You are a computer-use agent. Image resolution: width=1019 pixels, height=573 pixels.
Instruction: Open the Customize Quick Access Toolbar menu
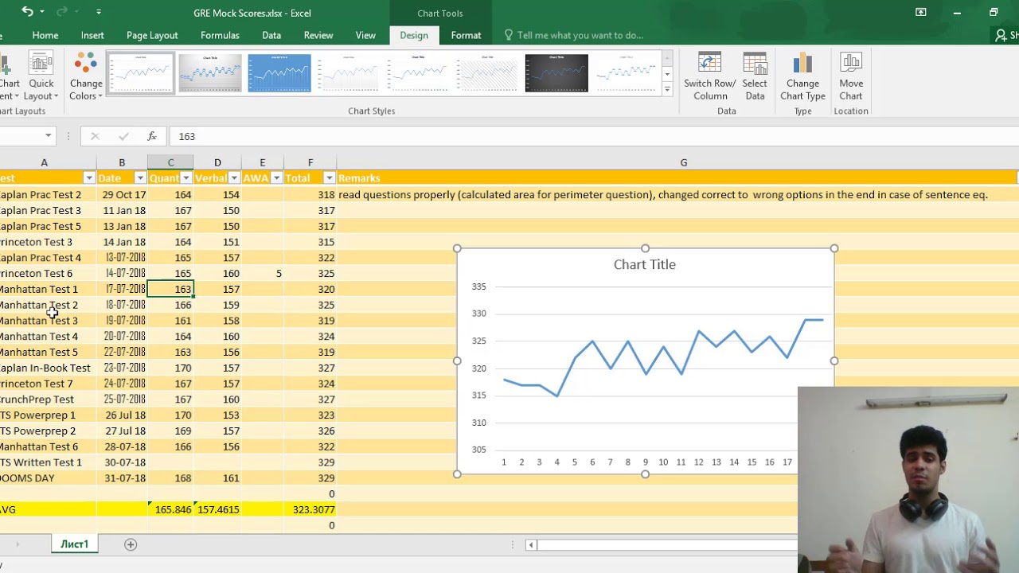(99, 12)
